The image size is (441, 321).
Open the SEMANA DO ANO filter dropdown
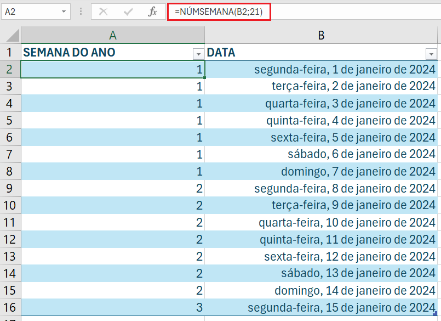(x=198, y=54)
